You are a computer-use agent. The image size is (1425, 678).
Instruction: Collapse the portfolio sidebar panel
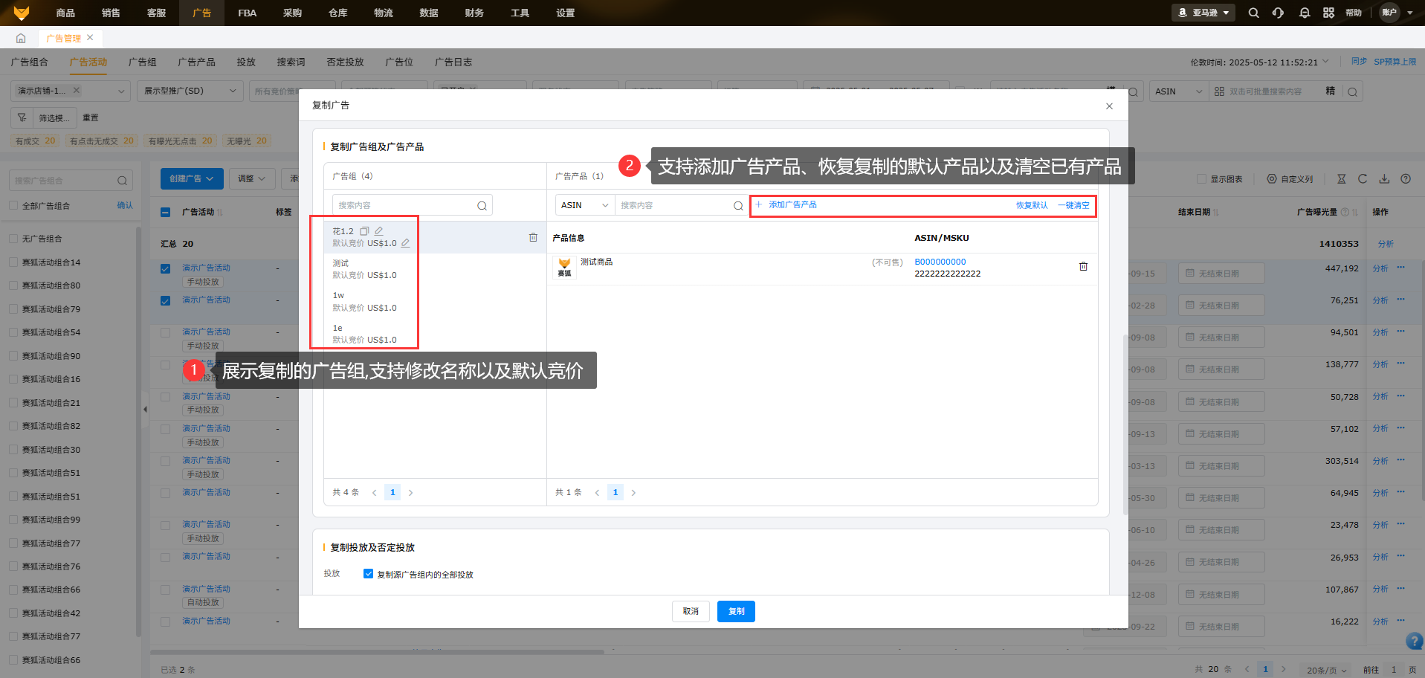coord(145,409)
